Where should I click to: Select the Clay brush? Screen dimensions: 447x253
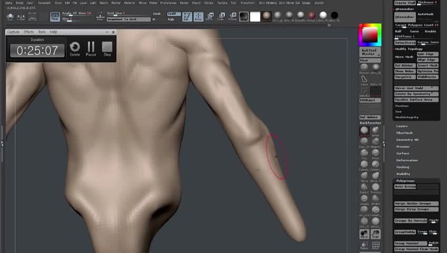pyautogui.click(x=364, y=154)
